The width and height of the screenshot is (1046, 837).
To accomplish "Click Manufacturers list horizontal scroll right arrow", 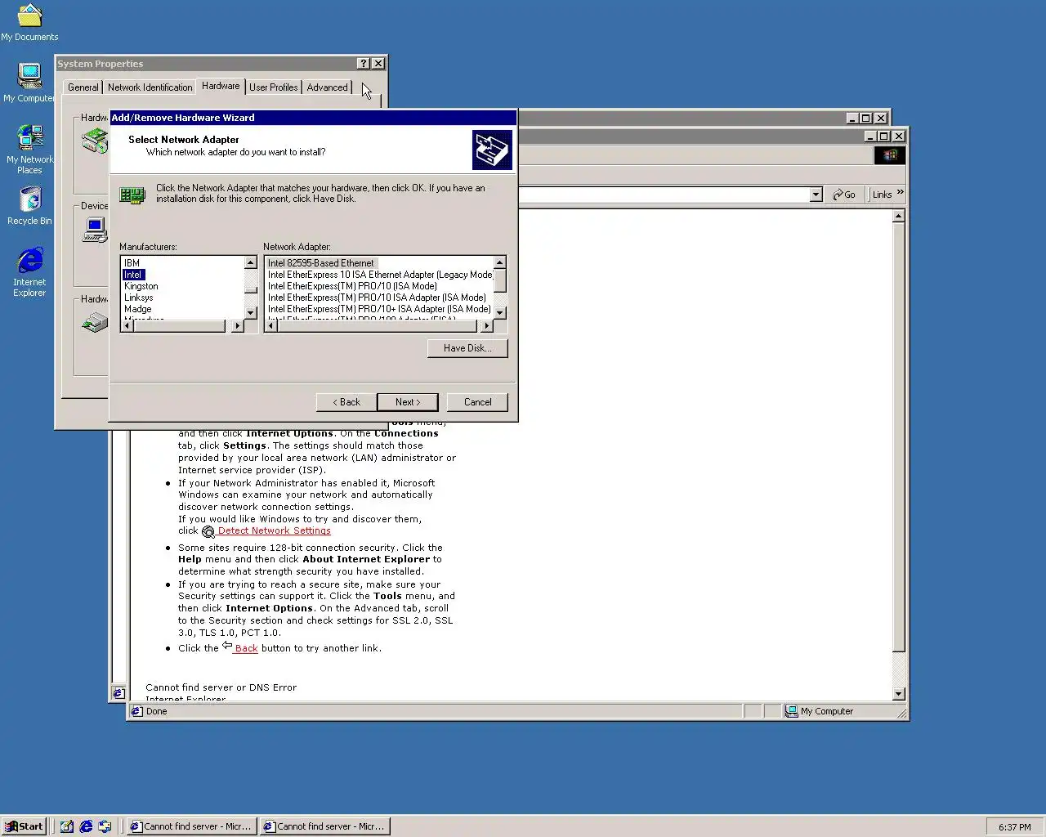I will coord(237,325).
